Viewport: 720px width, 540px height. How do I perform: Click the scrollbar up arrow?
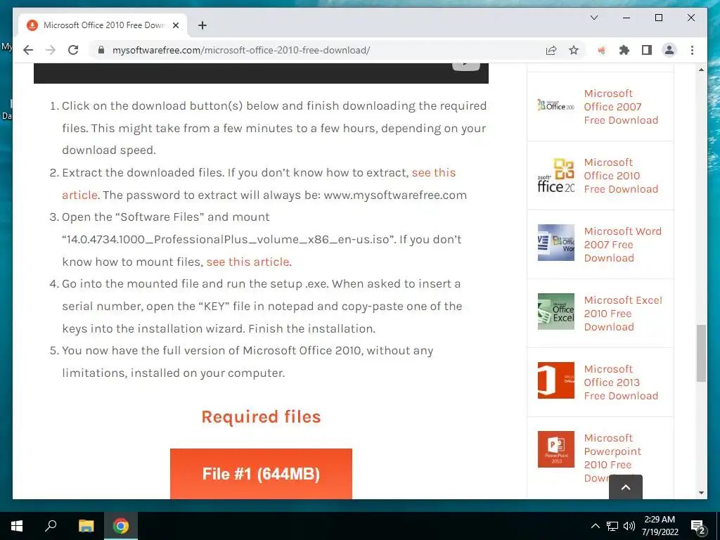701,70
